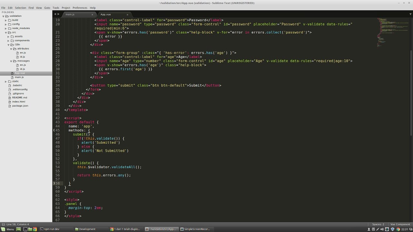Launch Chrome from taskbar launcher

click(x=35, y=229)
